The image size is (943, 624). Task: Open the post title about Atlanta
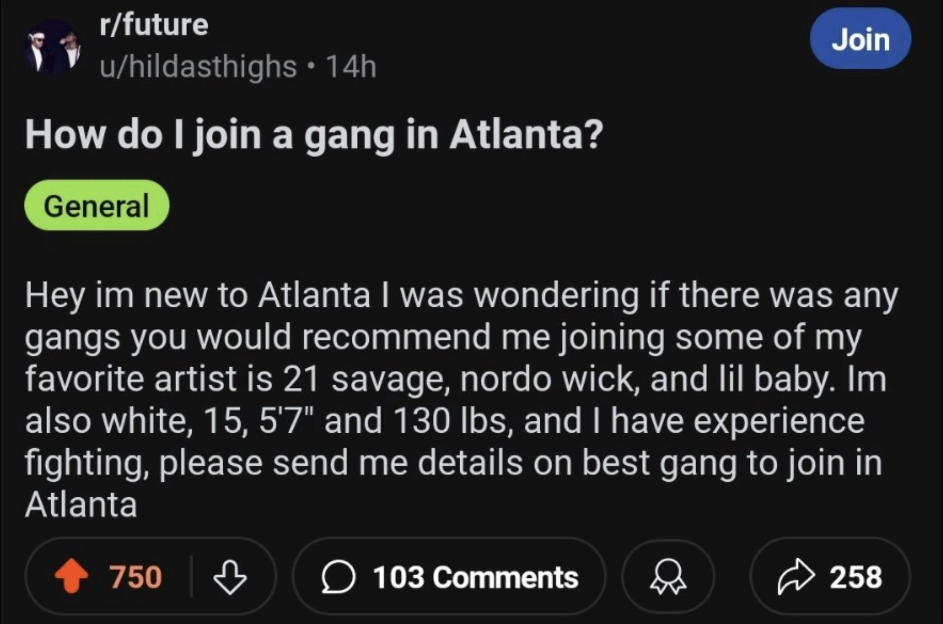coord(314,135)
